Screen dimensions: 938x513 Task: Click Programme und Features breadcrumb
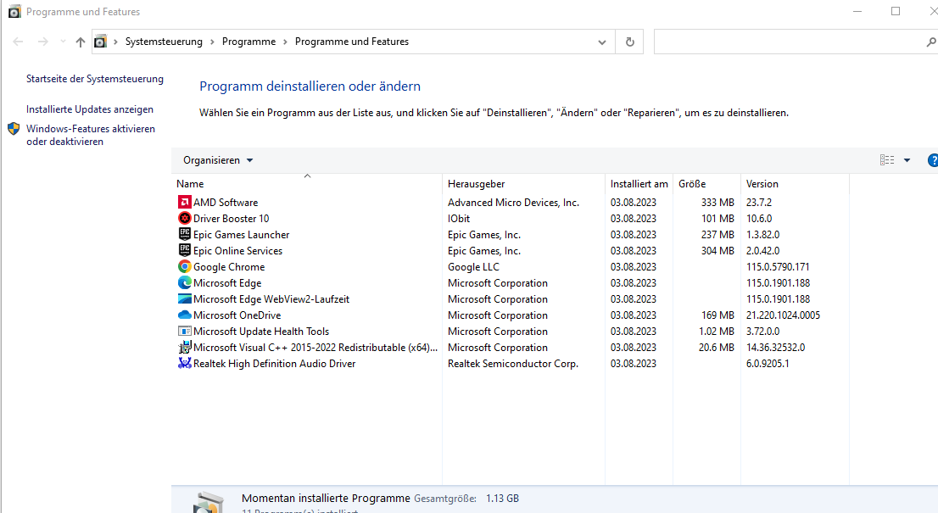tap(352, 42)
